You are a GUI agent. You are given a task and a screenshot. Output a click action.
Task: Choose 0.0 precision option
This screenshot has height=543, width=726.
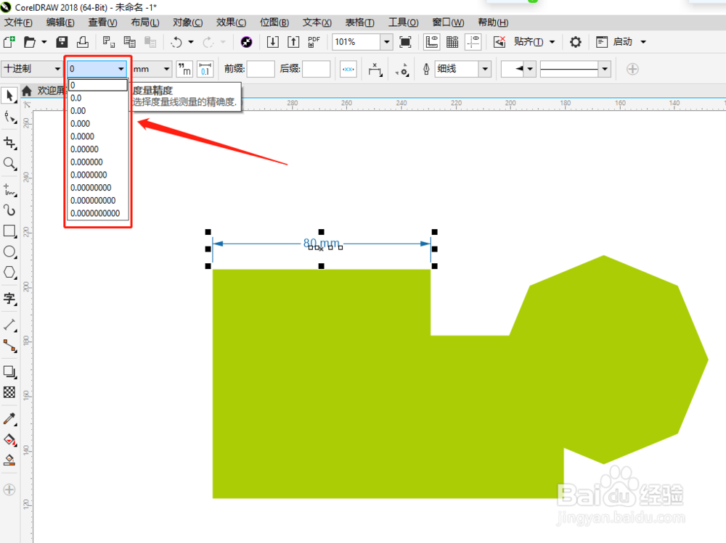(x=98, y=98)
